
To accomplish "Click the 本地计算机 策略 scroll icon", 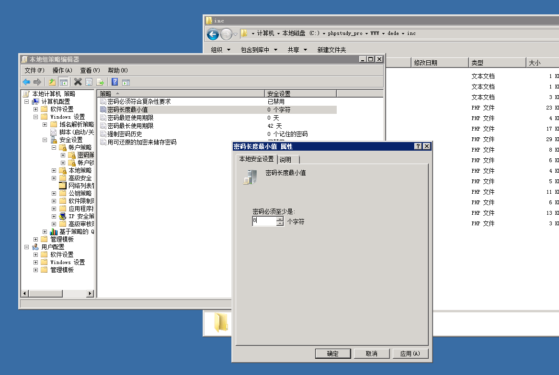I will pyautogui.click(x=26, y=94).
